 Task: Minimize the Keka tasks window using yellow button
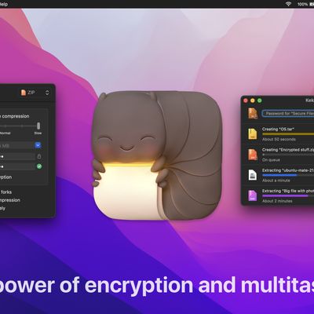(253, 100)
